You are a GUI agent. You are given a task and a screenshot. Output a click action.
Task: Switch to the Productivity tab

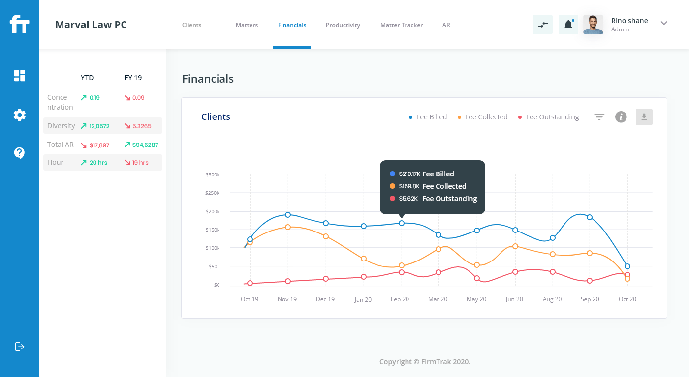tap(343, 25)
